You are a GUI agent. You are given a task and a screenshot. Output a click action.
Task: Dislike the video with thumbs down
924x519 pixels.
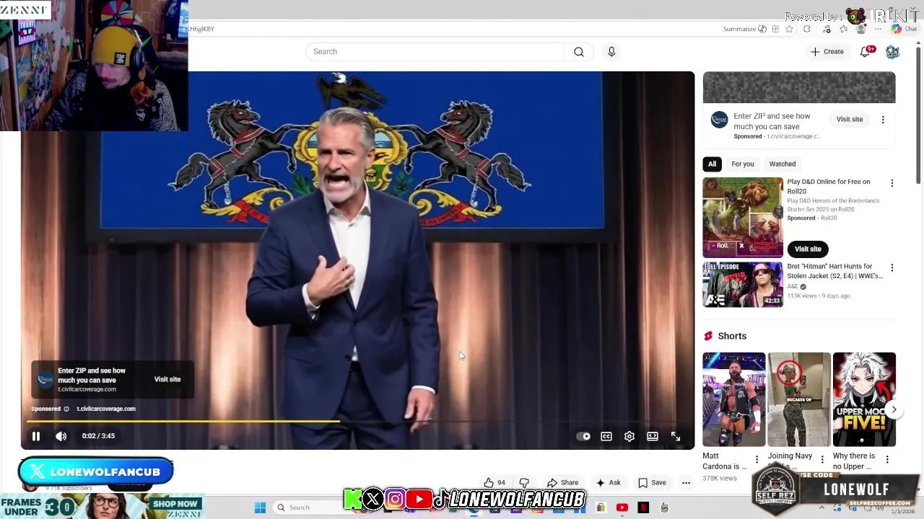coord(525,483)
